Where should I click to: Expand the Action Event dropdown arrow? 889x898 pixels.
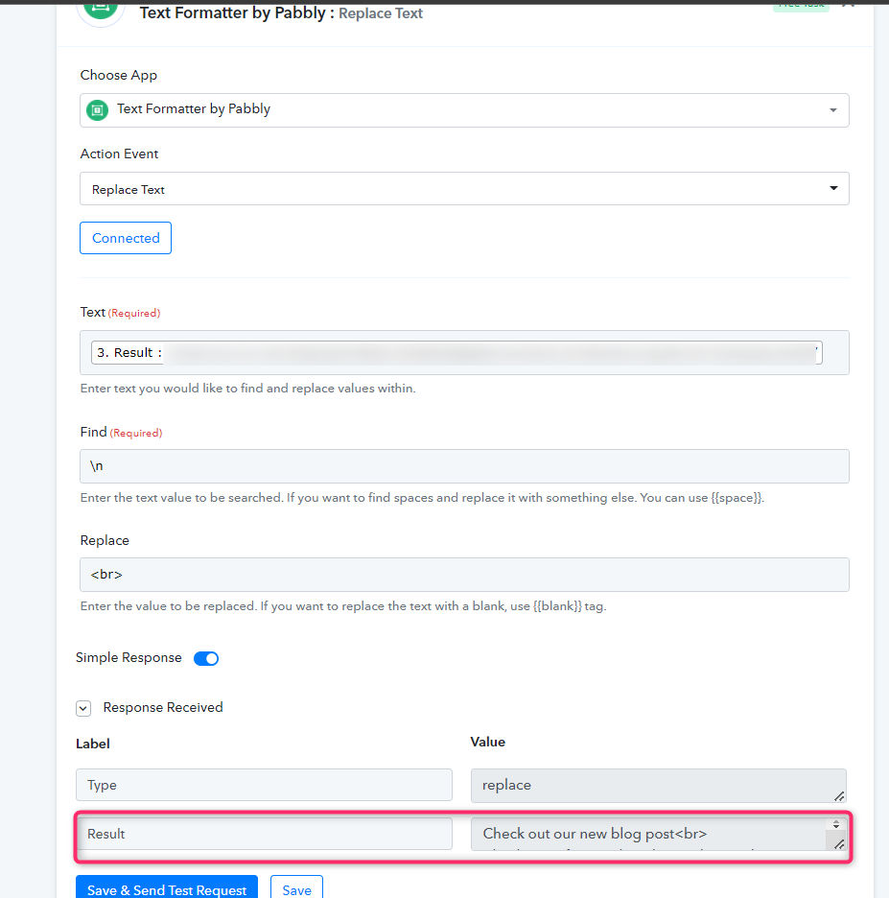pos(833,188)
